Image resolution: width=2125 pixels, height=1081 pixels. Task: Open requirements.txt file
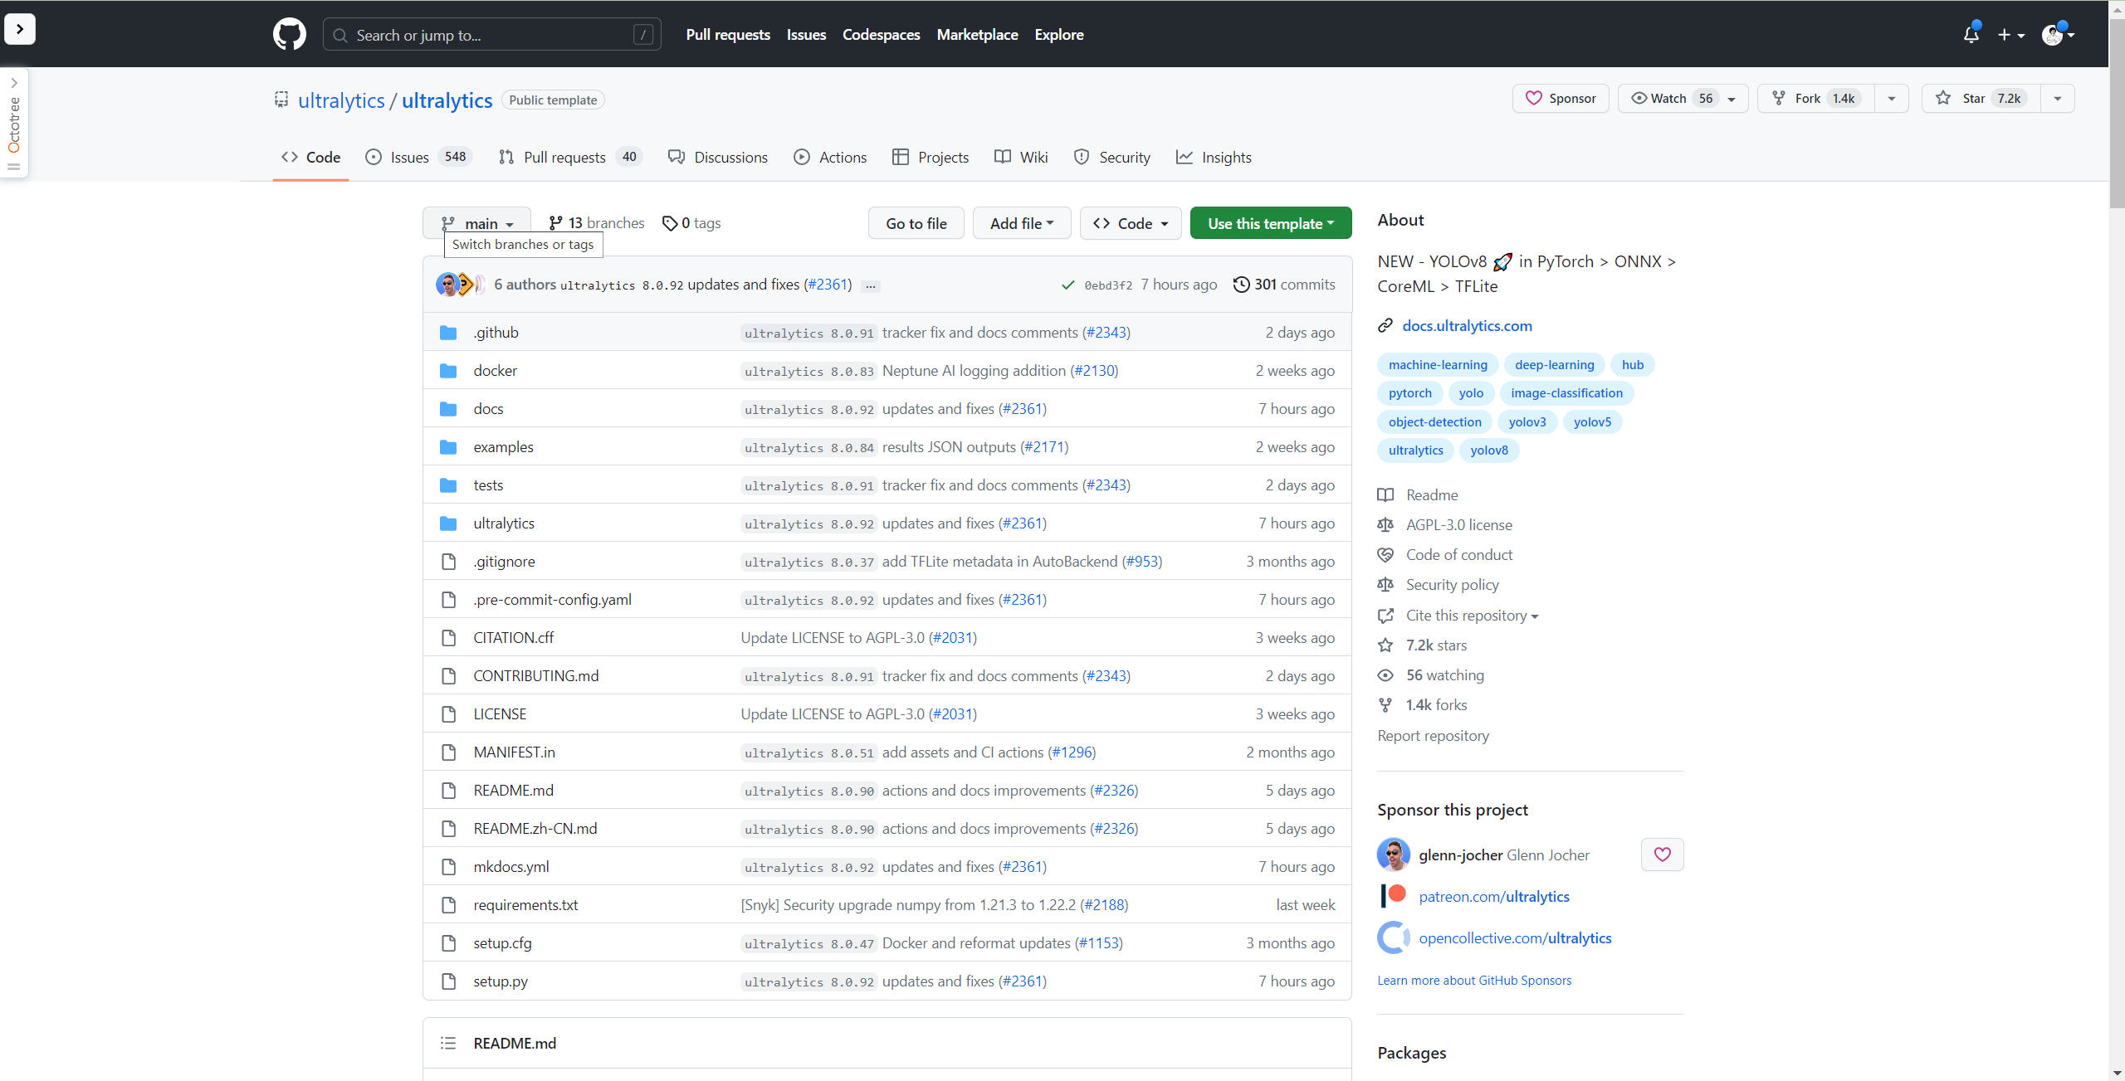tap(525, 905)
